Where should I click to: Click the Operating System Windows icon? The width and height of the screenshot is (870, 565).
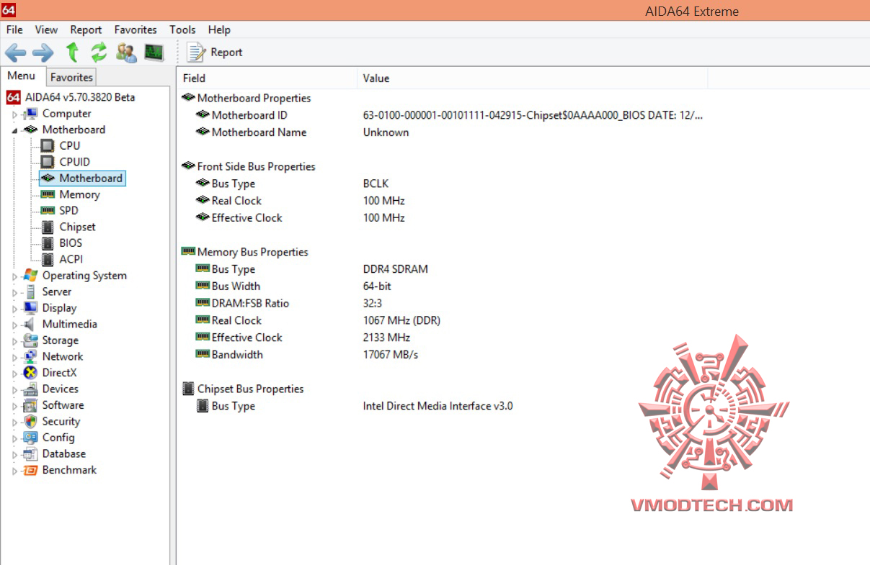click(x=30, y=276)
